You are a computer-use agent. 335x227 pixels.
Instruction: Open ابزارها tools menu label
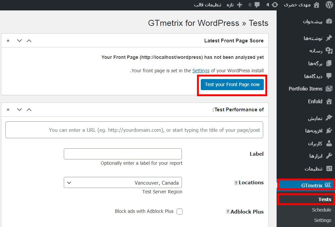(x=316, y=156)
